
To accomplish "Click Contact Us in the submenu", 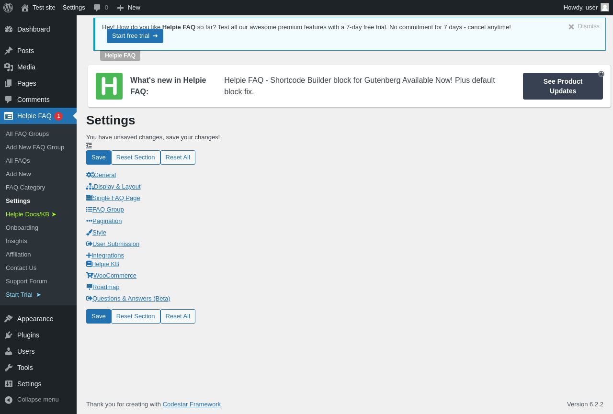I will 21,268.
